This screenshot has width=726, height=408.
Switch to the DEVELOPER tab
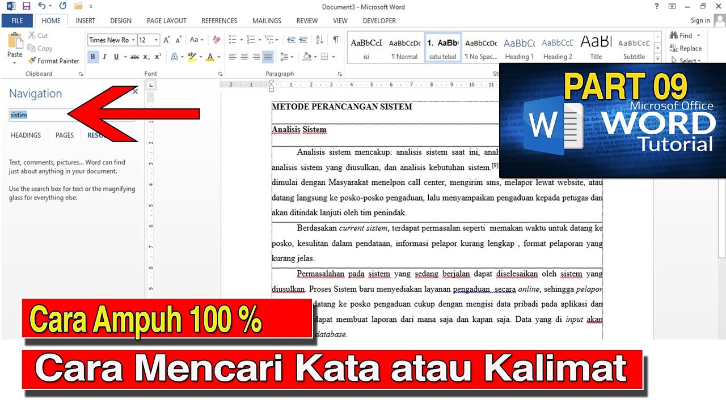click(x=379, y=20)
